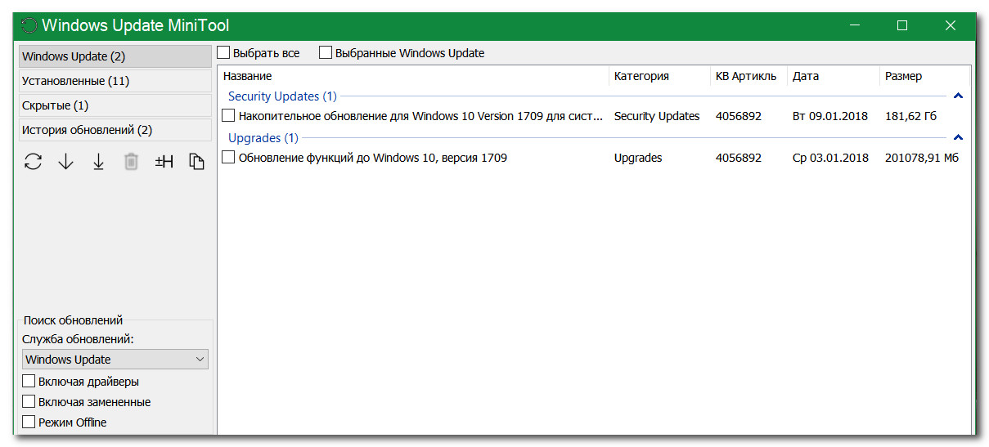Image resolution: width=989 pixels, height=447 pixels.
Task: Click the app logo in title bar
Action: point(29,25)
